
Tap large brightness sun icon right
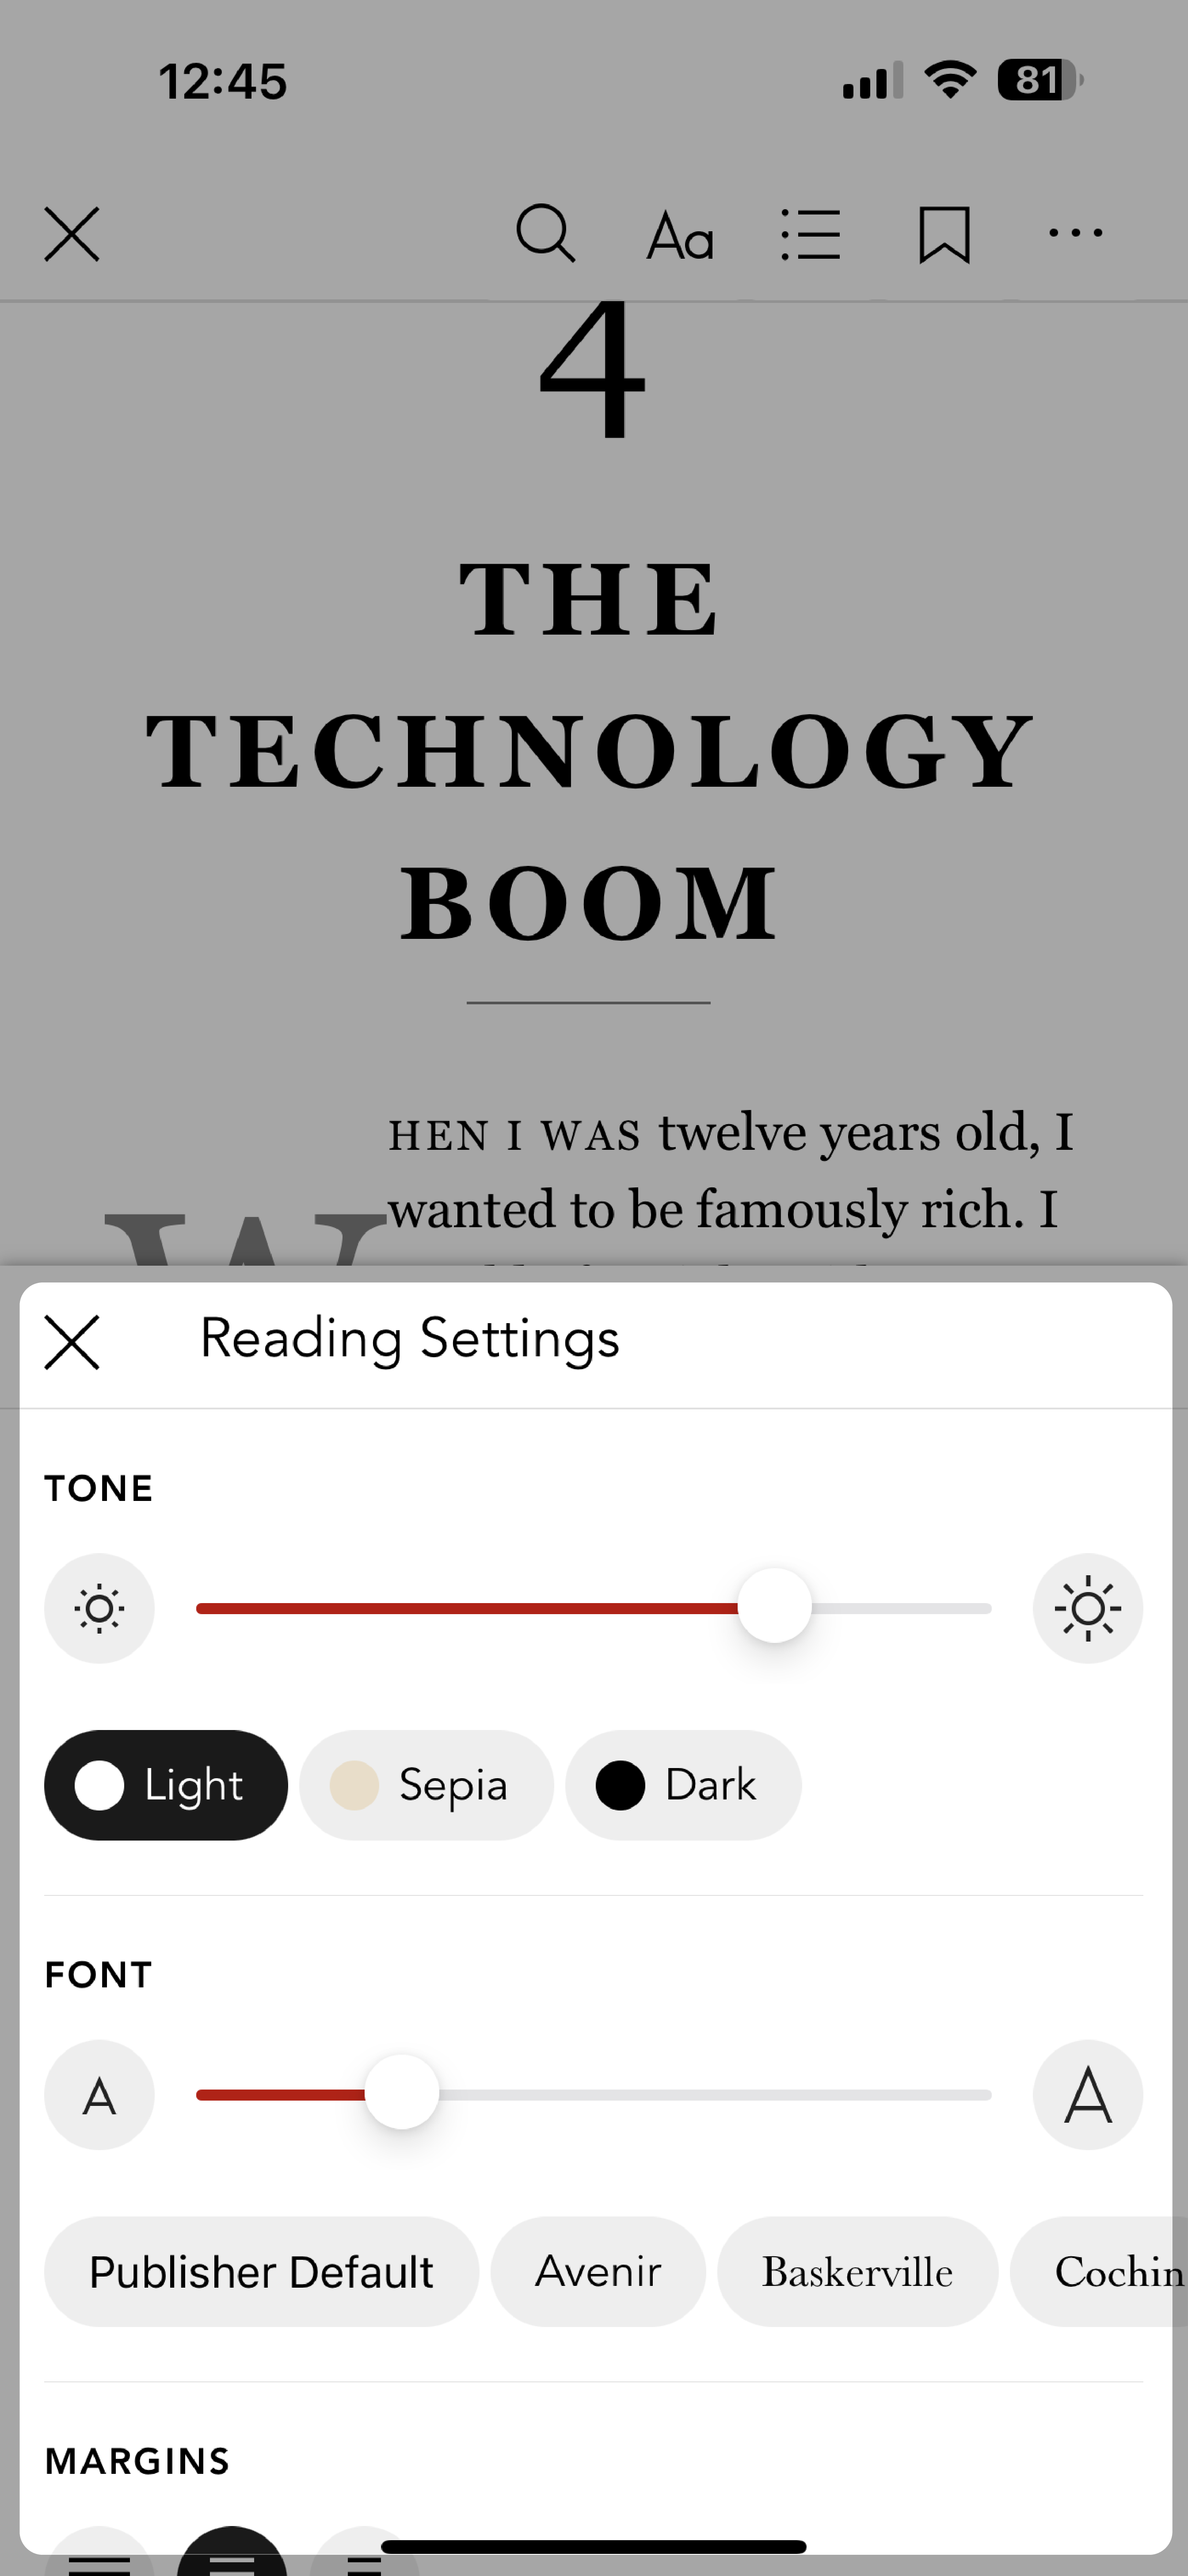1088,1607
